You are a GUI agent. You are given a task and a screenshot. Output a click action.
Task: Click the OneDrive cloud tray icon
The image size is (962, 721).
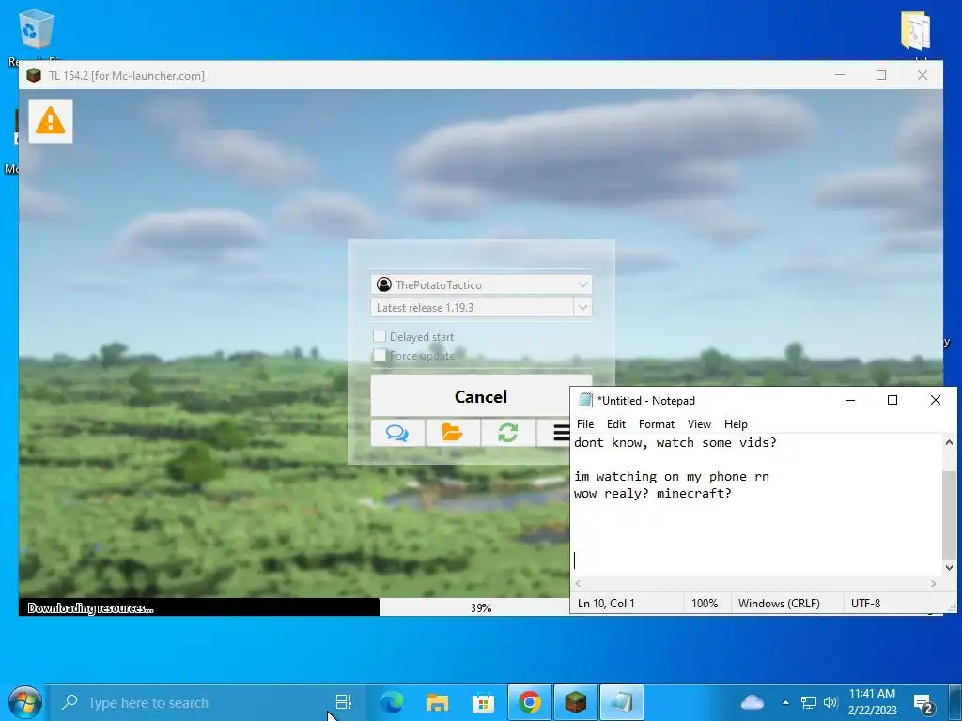point(753,702)
